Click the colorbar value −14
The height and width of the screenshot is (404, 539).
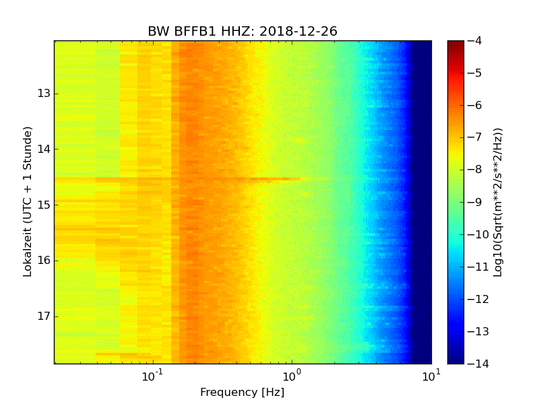pyautogui.click(x=478, y=364)
